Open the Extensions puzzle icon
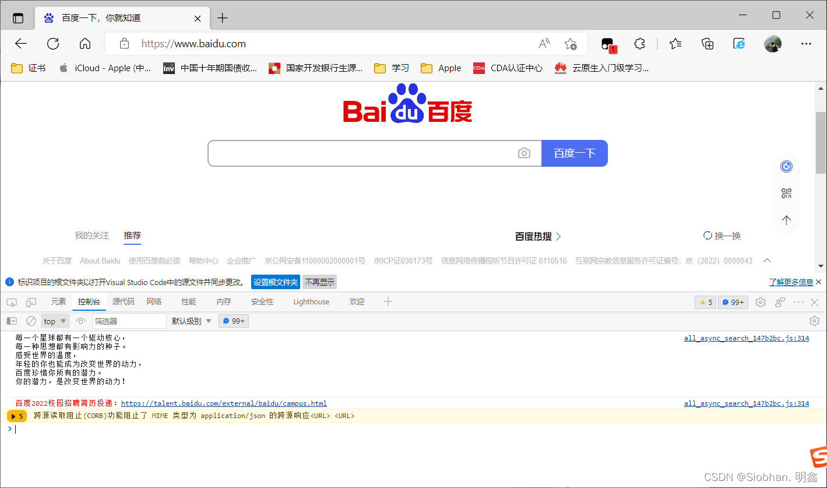 [x=640, y=44]
